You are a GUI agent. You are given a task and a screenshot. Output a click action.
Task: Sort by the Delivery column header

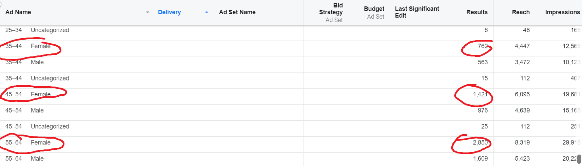[169, 12]
